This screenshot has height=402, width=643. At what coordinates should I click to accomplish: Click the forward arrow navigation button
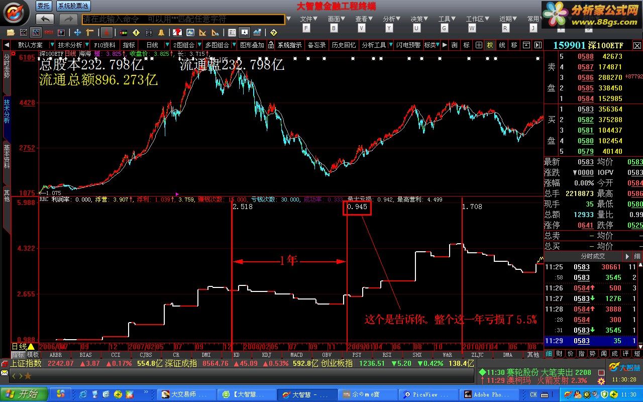click(x=68, y=19)
